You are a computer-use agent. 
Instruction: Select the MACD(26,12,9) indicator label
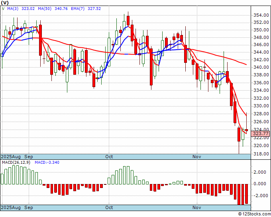[16, 163]
